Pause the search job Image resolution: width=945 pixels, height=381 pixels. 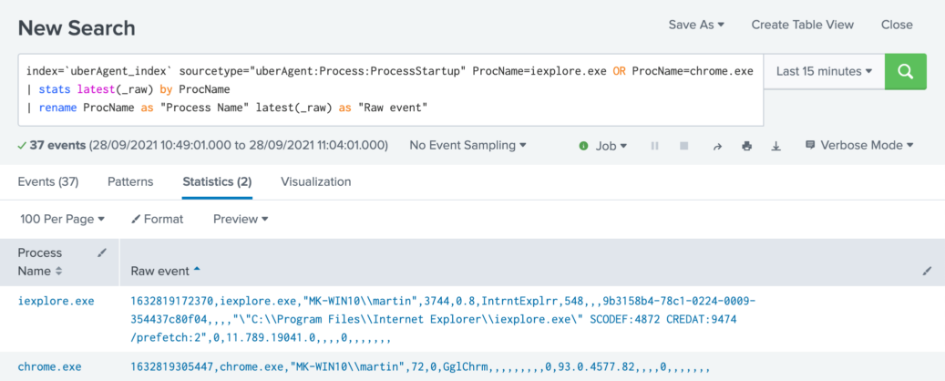coord(653,146)
